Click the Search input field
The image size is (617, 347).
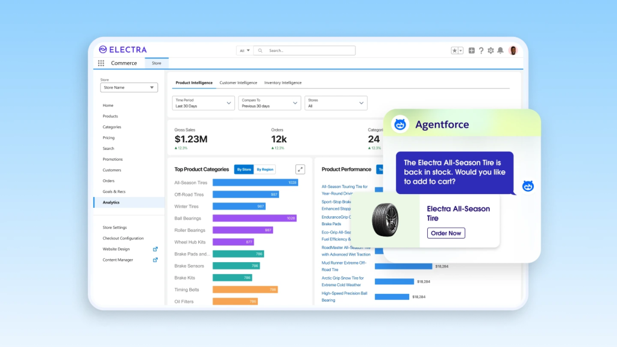[304, 51]
